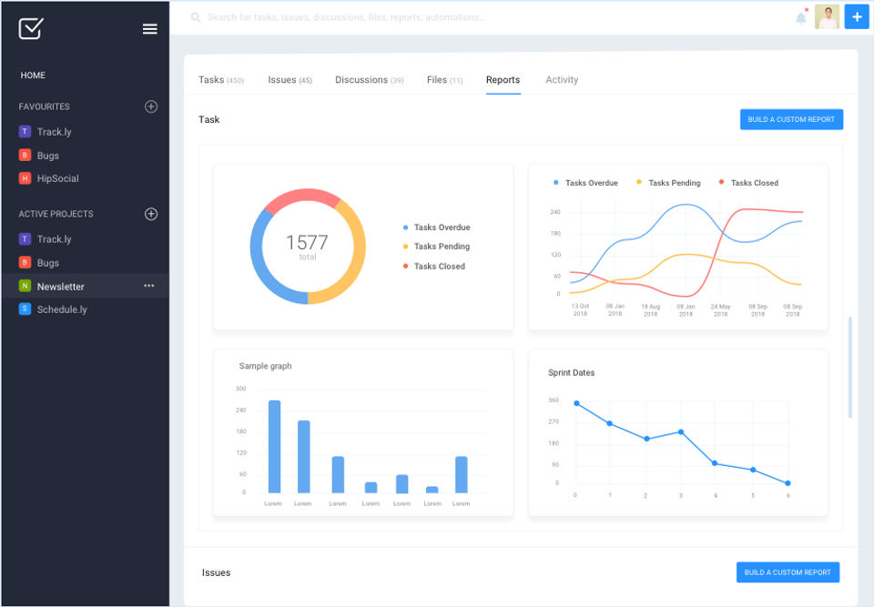874x607 pixels.
Task: Open the Activity tab
Action: click(562, 80)
